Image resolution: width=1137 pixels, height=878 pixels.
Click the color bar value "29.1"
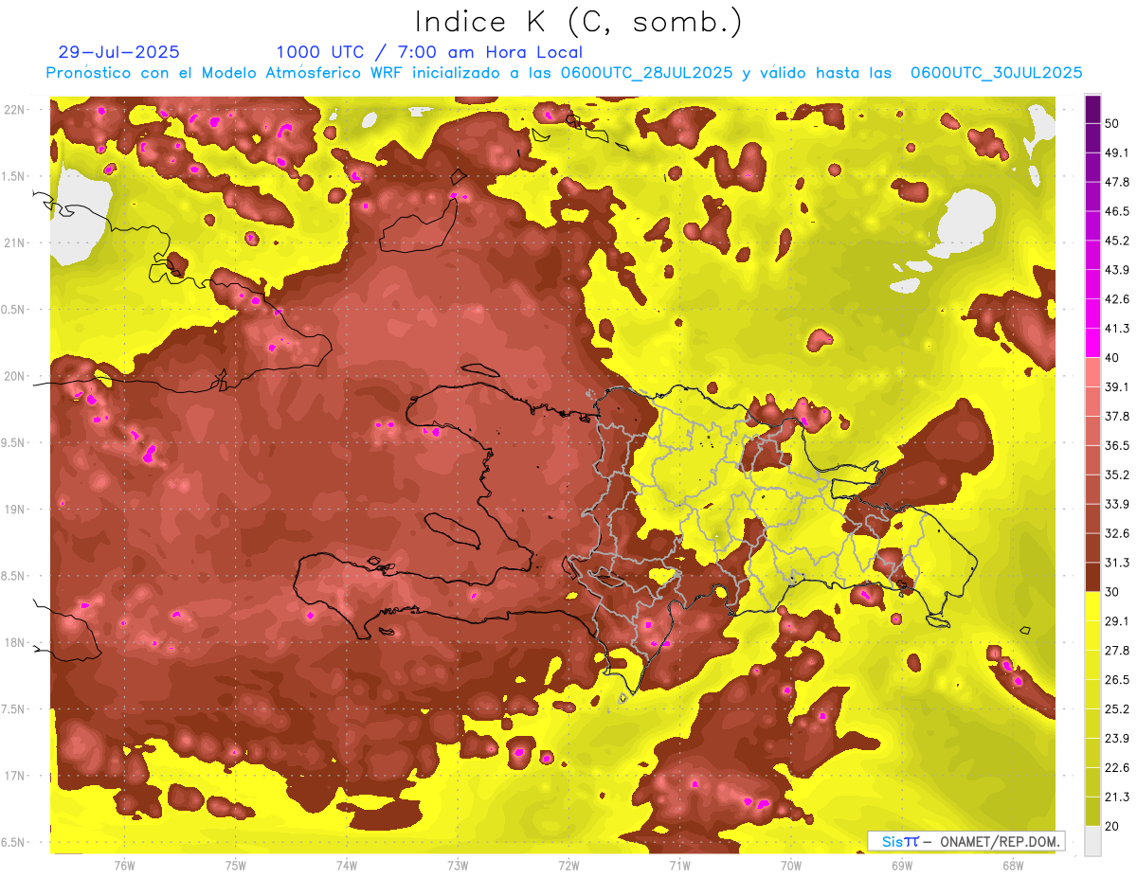tap(1117, 621)
